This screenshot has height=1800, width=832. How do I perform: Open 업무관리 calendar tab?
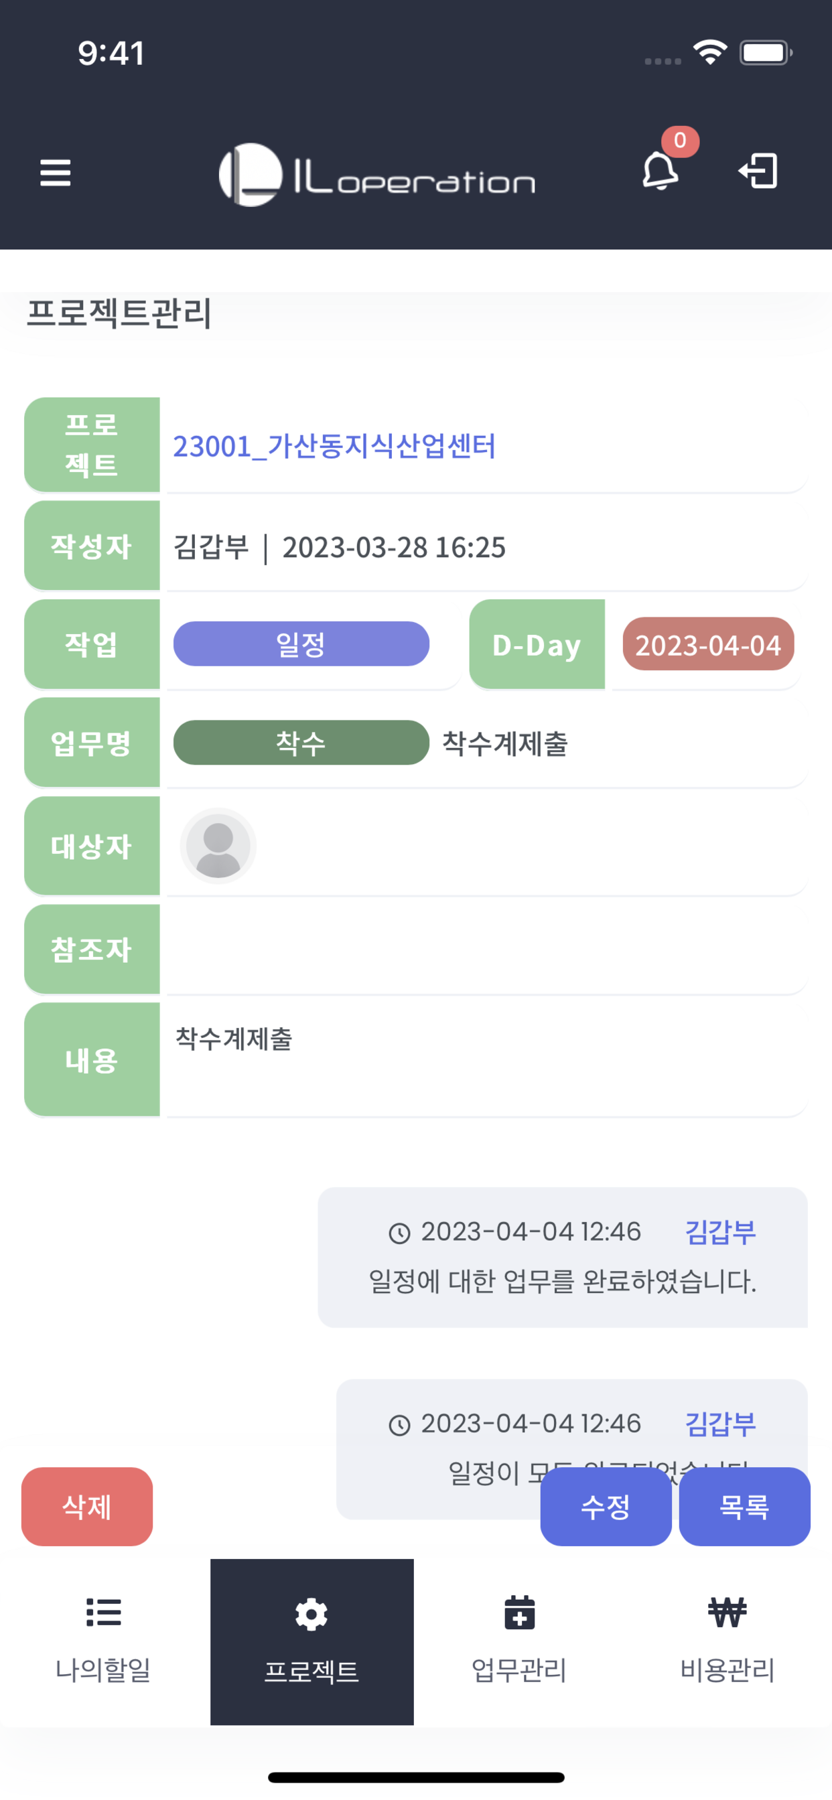tap(519, 1641)
